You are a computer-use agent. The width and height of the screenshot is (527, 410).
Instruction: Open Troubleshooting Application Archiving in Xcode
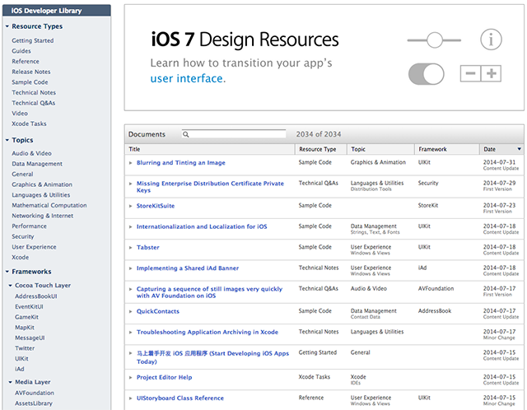(208, 332)
